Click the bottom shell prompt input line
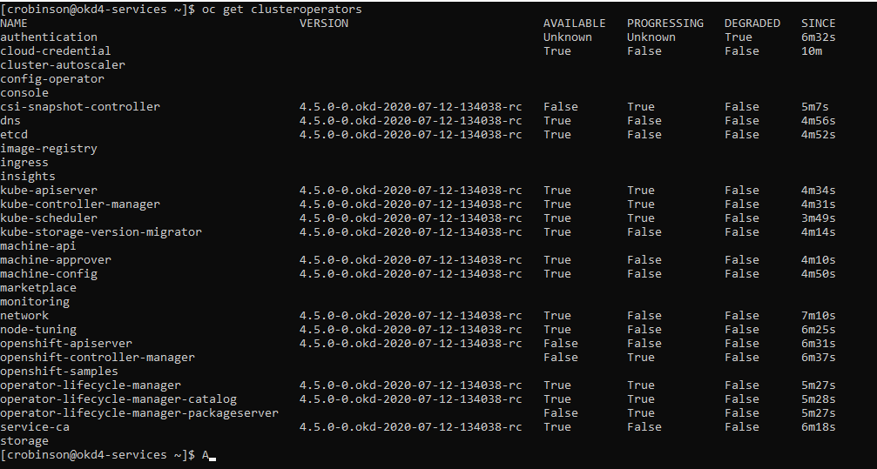Screen dimensions: 877x469 (108, 455)
